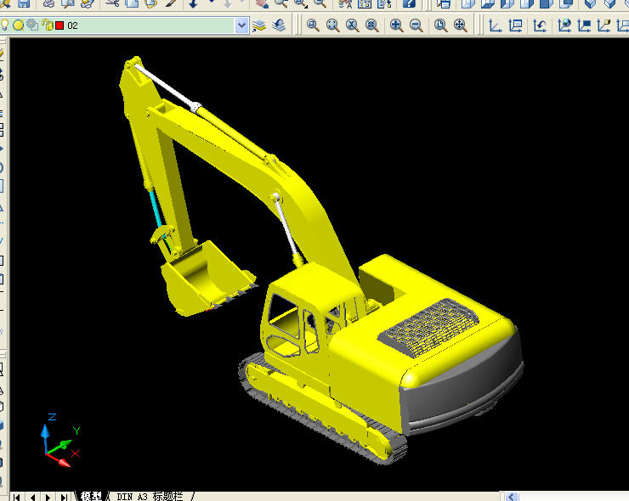629x501 pixels.
Task: Click the UCS Previous icon
Action: (540, 25)
